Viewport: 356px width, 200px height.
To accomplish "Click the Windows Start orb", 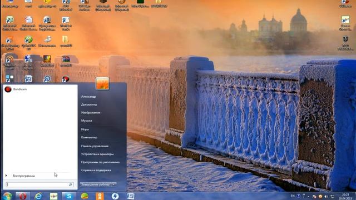I will click(7, 196).
